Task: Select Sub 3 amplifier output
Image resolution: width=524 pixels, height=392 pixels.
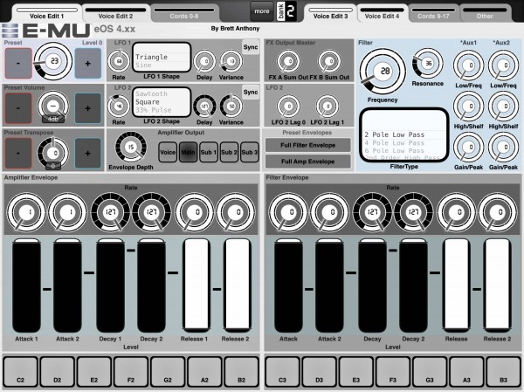Action: point(249,152)
